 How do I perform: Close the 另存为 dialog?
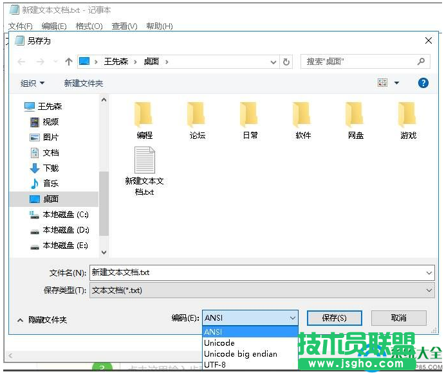(428, 40)
